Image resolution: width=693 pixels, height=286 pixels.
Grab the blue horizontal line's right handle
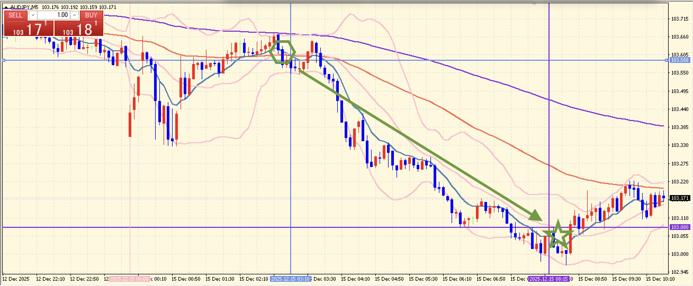666,61
